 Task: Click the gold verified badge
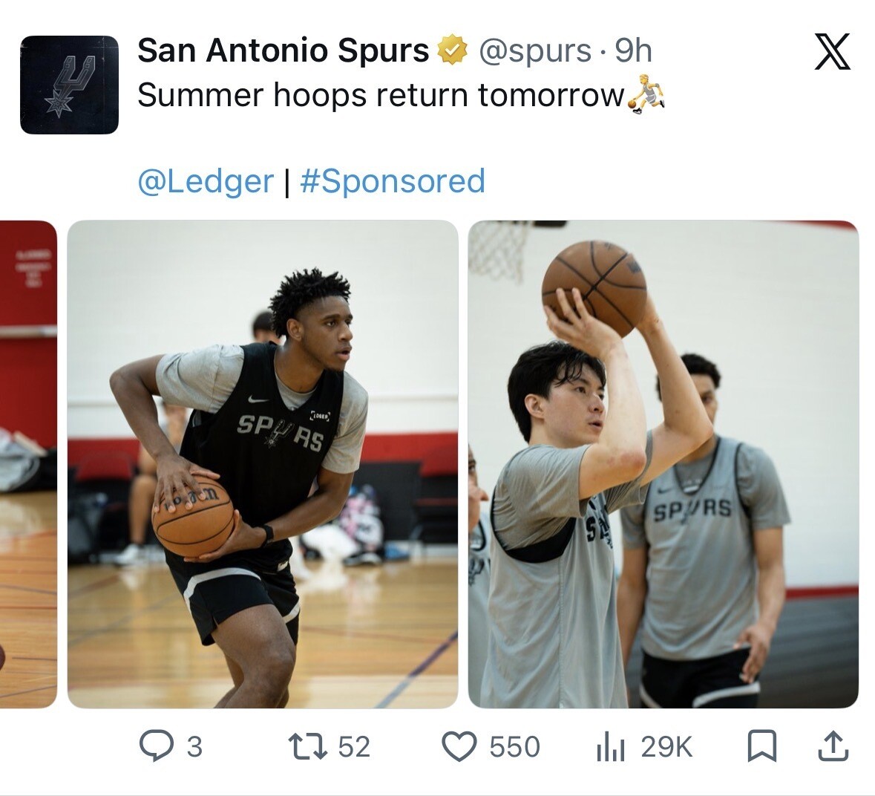[x=453, y=50]
